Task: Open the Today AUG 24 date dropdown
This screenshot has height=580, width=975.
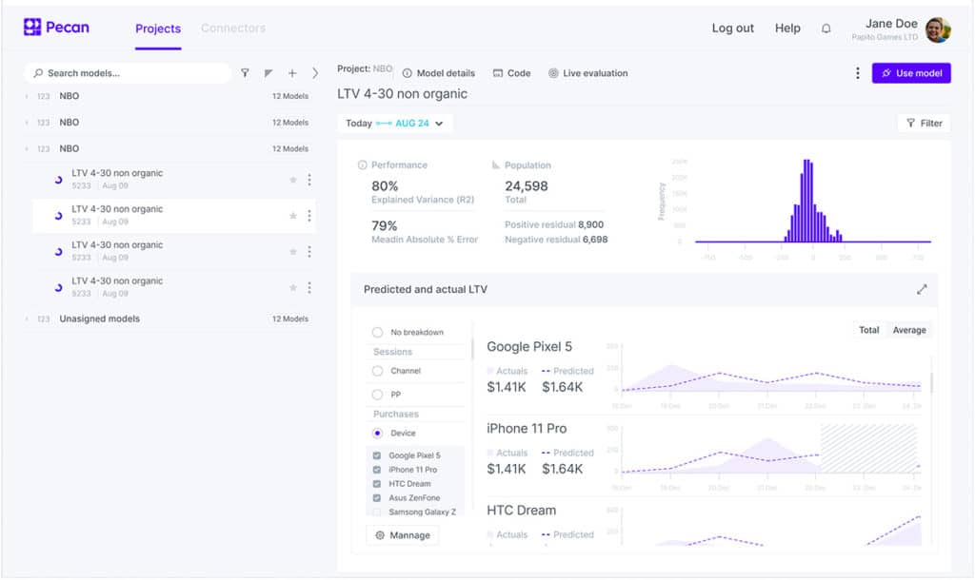Action: tap(395, 124)
